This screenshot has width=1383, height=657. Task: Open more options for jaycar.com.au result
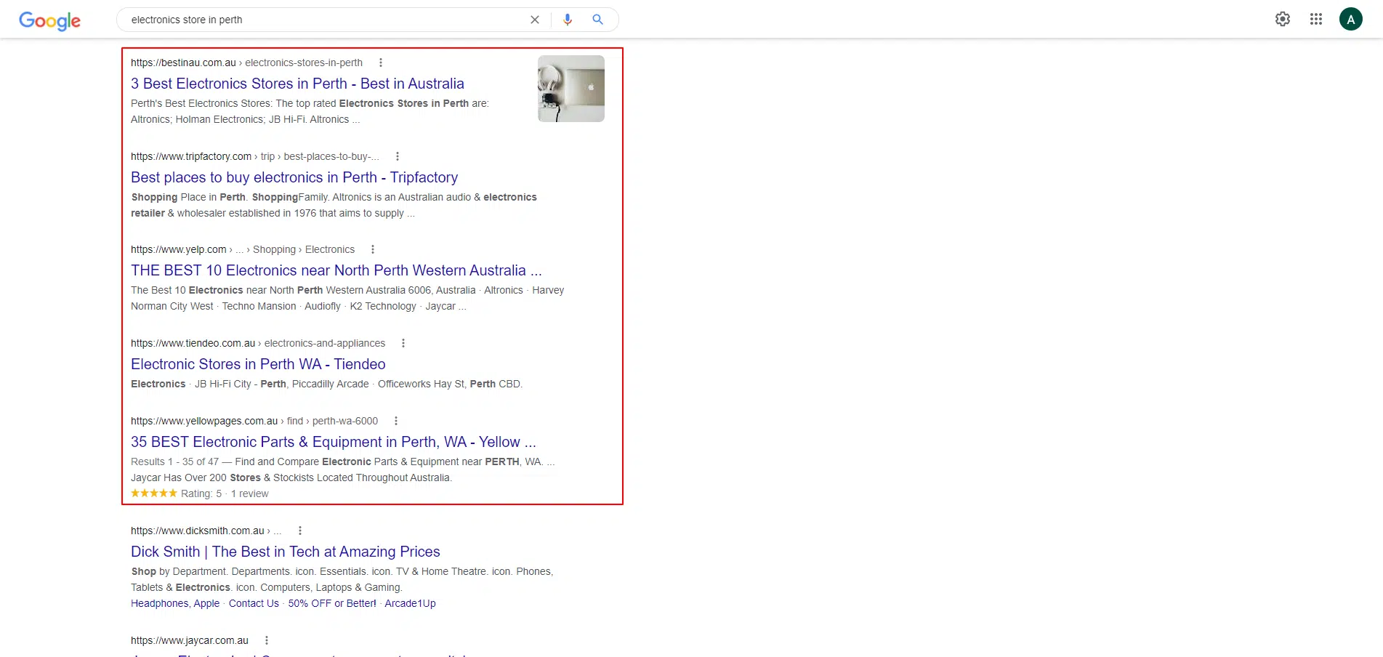coord(267,640)
